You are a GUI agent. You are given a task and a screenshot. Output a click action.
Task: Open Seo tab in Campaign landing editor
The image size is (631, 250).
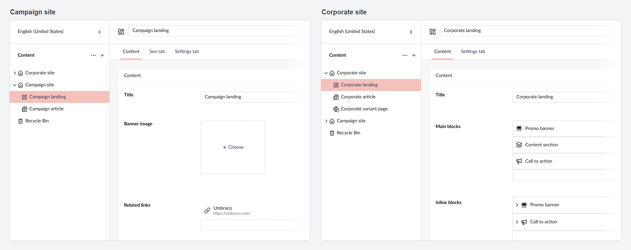(x=157, y=51)
